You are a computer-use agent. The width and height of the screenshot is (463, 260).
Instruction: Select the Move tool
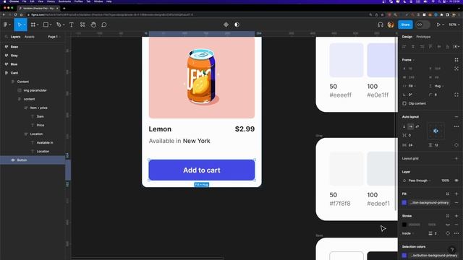20,25
